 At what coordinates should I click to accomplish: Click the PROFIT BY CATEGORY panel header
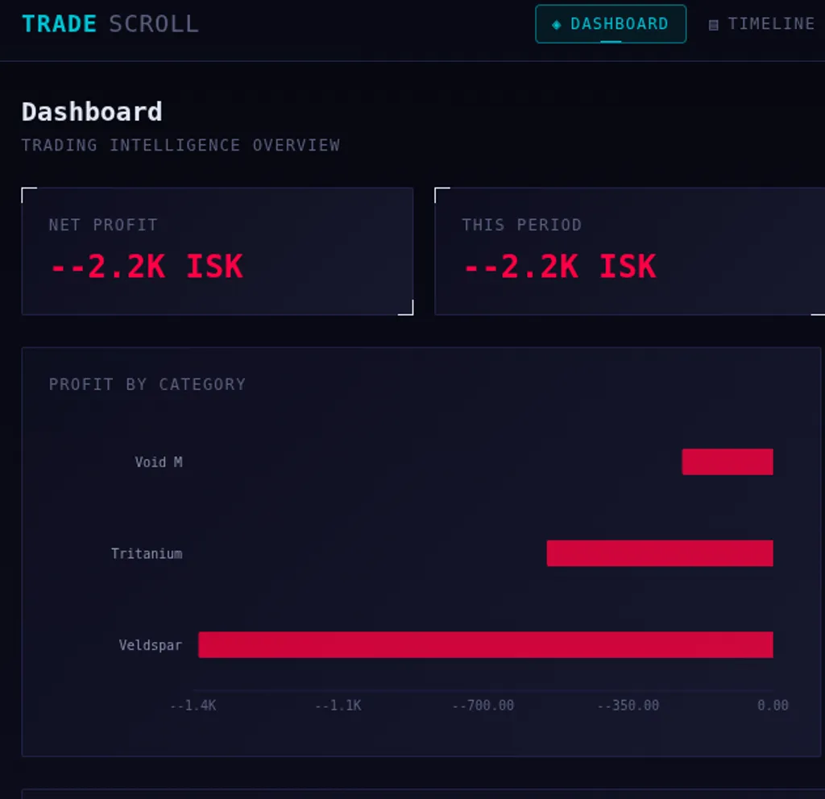click(147, 384)
